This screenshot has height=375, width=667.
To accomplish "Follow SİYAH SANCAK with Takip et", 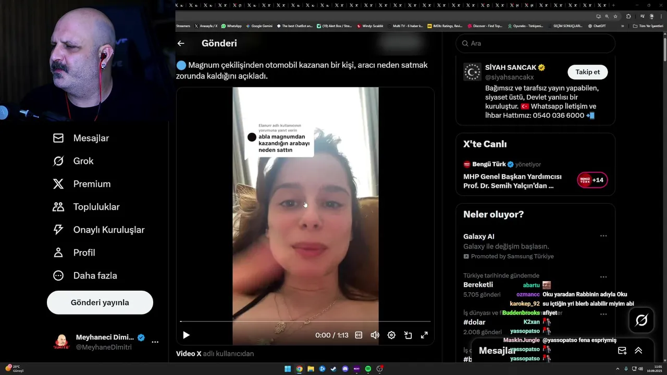I will tap(587, 72).
